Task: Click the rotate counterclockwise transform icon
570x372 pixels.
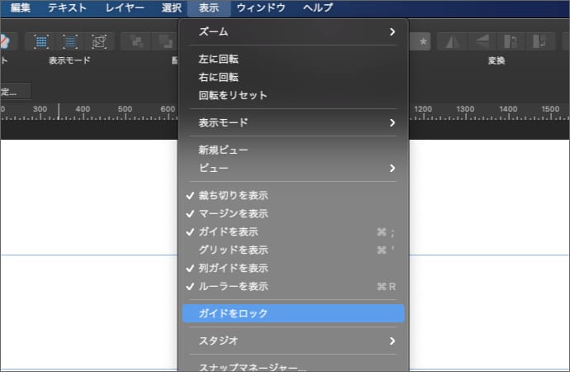Action: [x=512, y=41]
